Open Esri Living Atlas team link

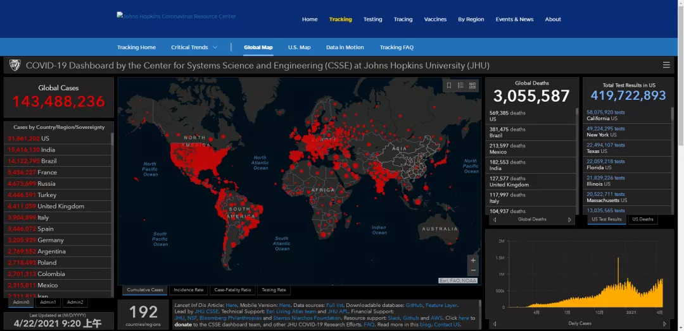pos(291,312)
